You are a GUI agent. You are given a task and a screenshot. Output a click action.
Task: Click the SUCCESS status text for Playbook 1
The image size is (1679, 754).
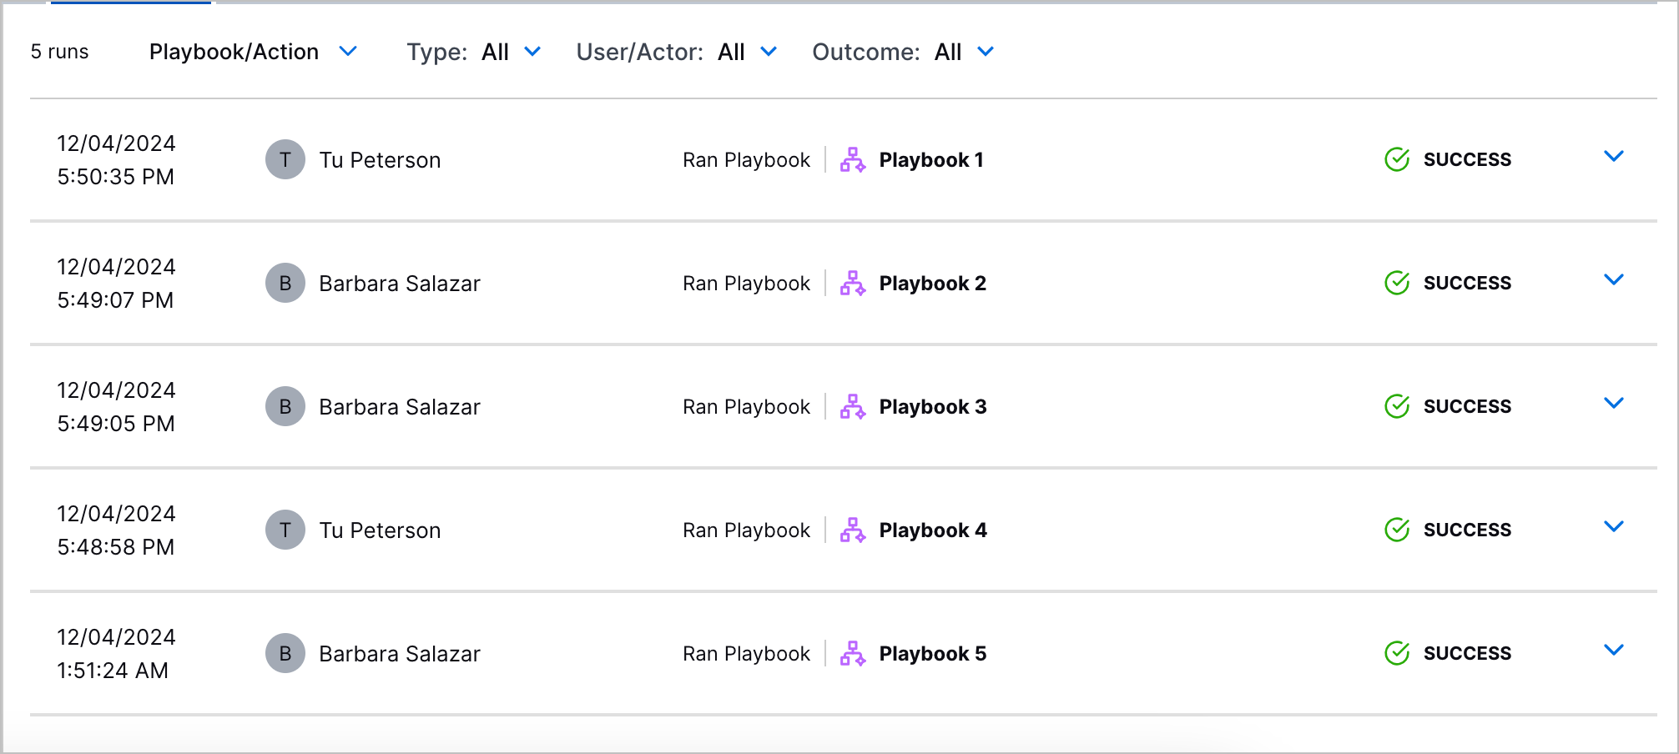1467,159
